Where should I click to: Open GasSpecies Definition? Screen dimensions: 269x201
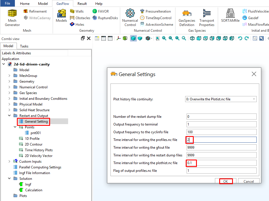pos(187,17)
